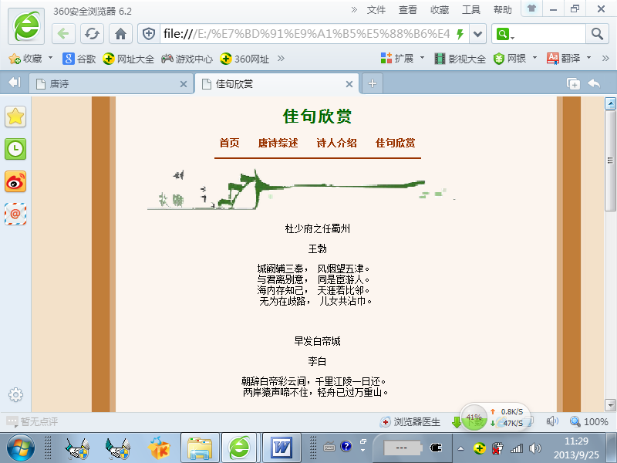Open the 工具 menu
Image resolution: width=617 pixels, height=463 pixels.
(x=470, y=10)
